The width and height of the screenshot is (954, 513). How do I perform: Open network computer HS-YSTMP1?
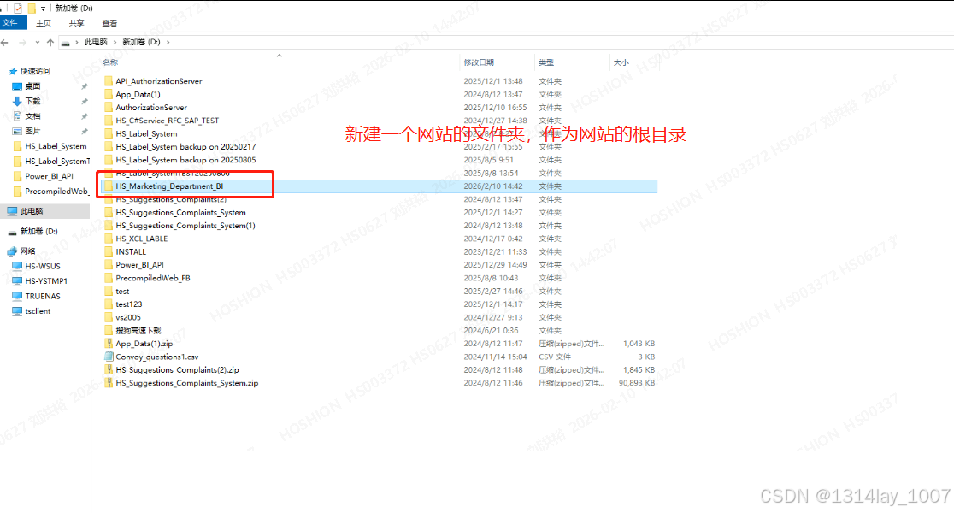46,281
